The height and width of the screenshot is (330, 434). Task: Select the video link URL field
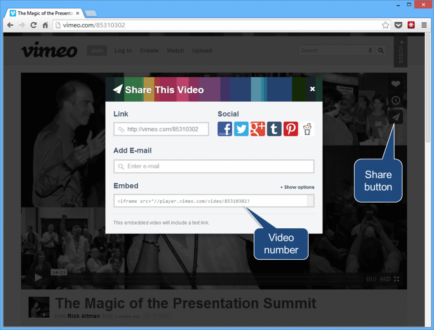[161, 129]
